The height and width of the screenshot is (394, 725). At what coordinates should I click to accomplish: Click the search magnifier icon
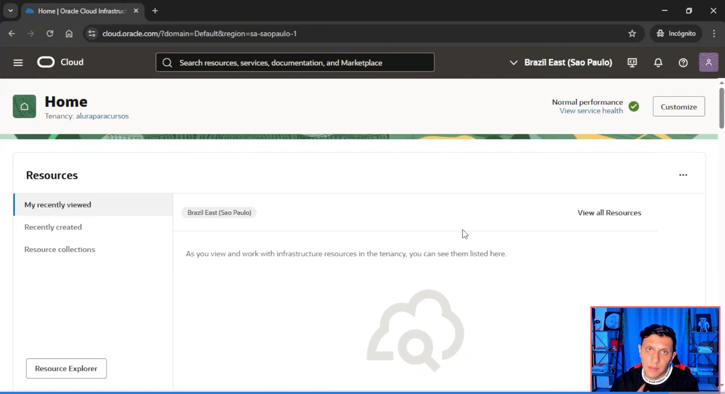point(167,63)
